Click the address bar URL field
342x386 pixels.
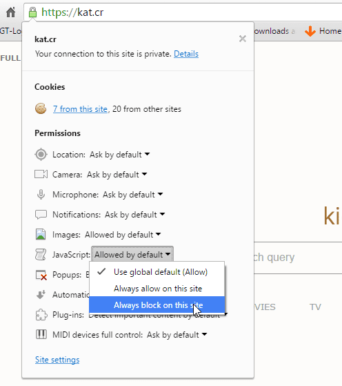coord(183,12)
